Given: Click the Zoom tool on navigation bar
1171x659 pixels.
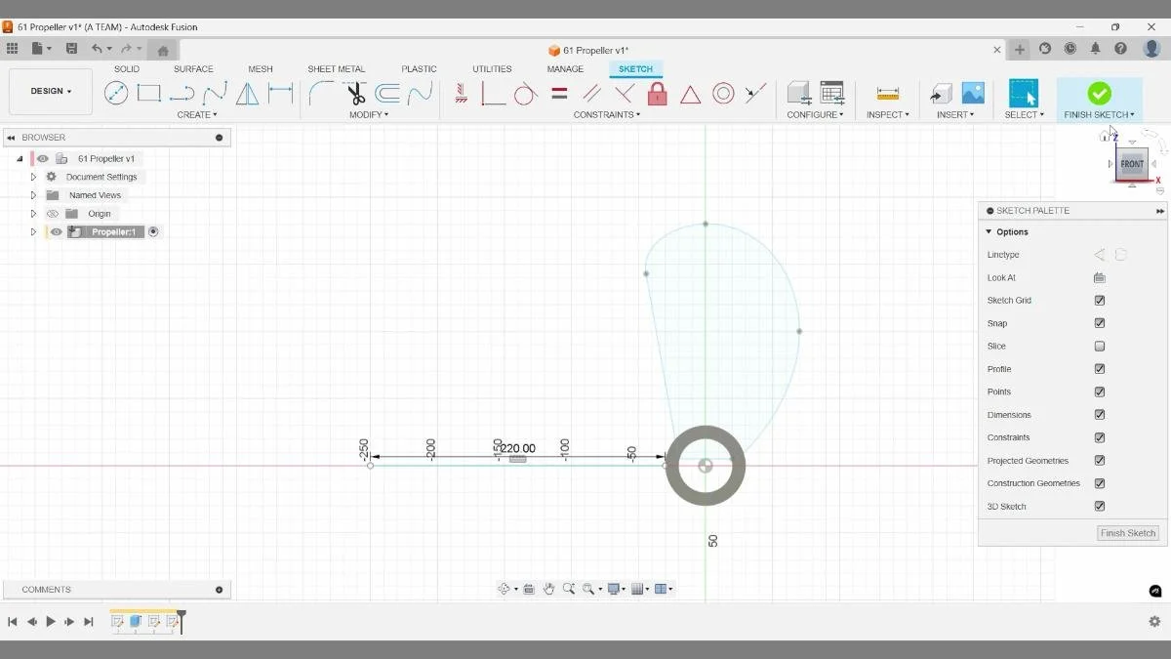Looking at the screenshot, I should coord(569,588).
